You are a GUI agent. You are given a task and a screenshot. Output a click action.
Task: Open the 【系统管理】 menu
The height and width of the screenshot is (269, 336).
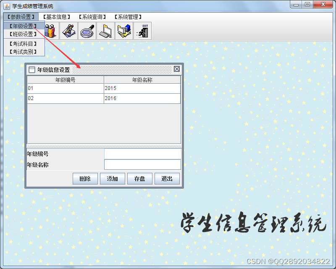coord(128,17)
